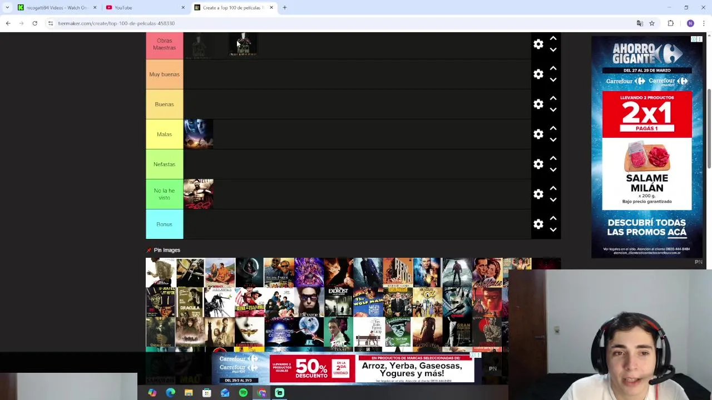
Task: Select the Obras Maestras tier label
Action: tap(164, 44)
